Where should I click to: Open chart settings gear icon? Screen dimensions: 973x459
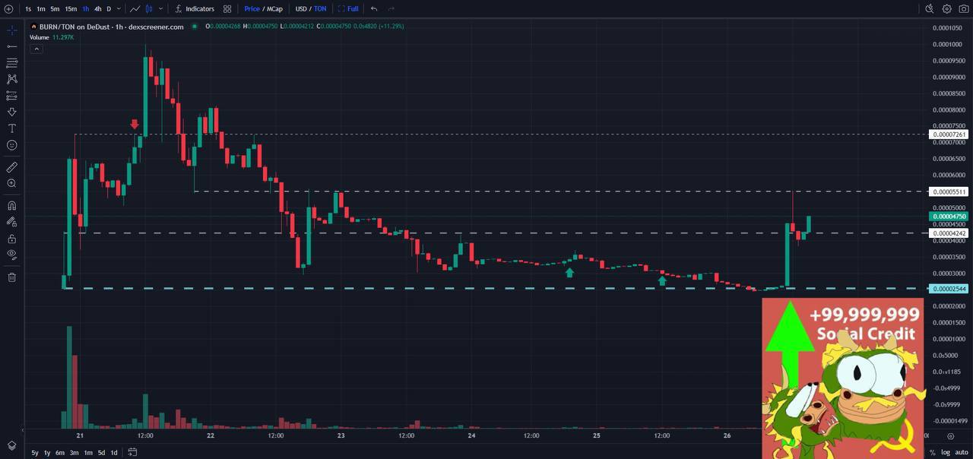point(946,9)
